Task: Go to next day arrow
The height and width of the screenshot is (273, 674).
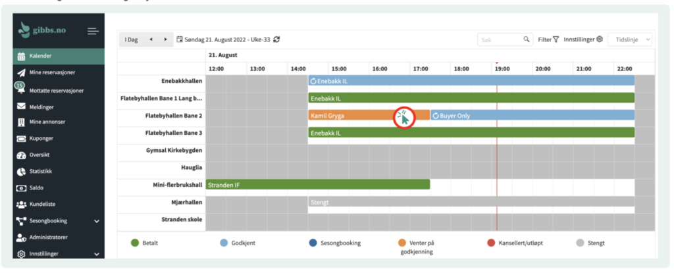Action: click(x=165, y=39)
